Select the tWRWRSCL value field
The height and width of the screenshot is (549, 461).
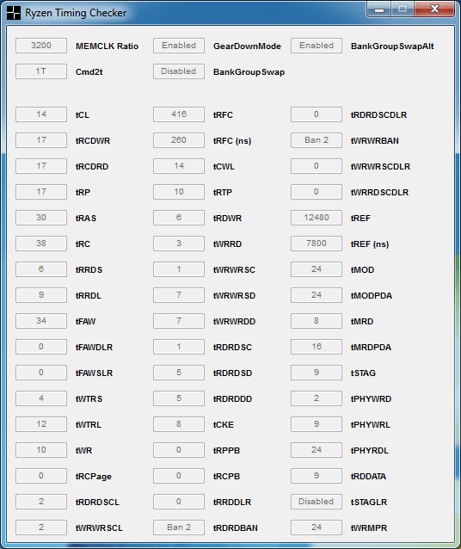[41, 527]
